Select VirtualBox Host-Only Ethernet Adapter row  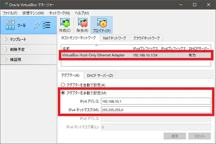point(136,55)
